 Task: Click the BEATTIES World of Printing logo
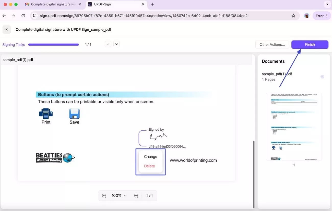(x=55, y=158)
